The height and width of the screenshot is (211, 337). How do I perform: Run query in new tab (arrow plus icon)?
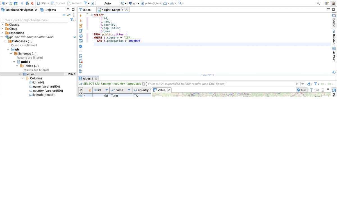(x=81, y=21)
